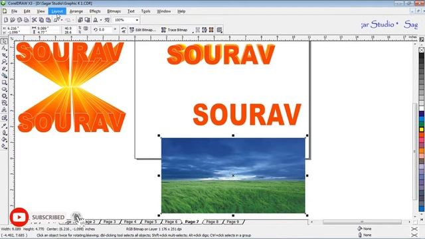Open the Arrange menu
The width and height of the screenshot is (425, 239).
point(76,11)
